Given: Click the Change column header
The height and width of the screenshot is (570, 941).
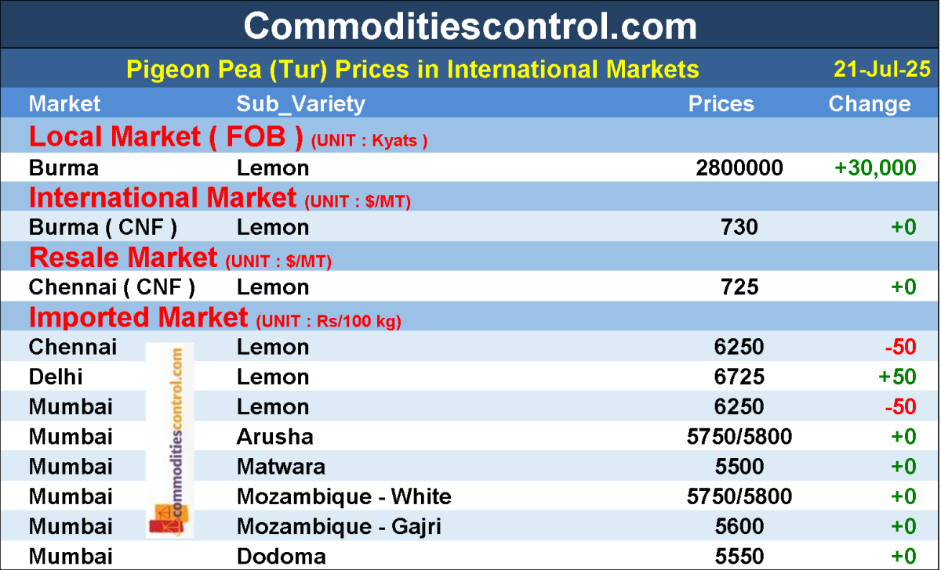Looking at the screenshot, I should coord(869,104).
